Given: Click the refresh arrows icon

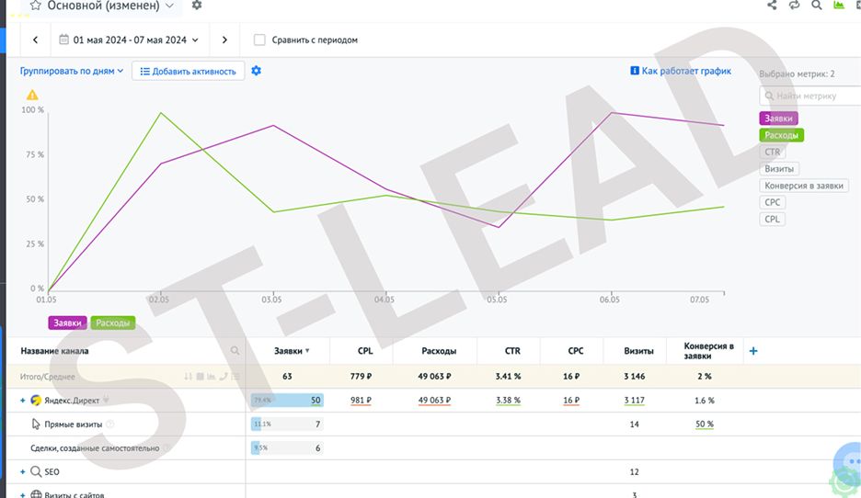Looking at the screenshot, I should [794, 5].
